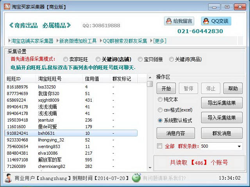Click expiry date 2014-07-20 in status bar
The height and width of the screenshot is (187, 250).
pos(111,178)
